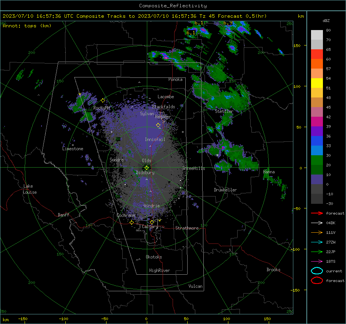The width and height of the screenshot is (346, 324).
Task: Click the dBZ legend heading
Action: point(326,21)
